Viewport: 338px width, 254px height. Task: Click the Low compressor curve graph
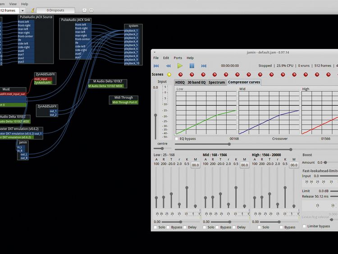206,113
